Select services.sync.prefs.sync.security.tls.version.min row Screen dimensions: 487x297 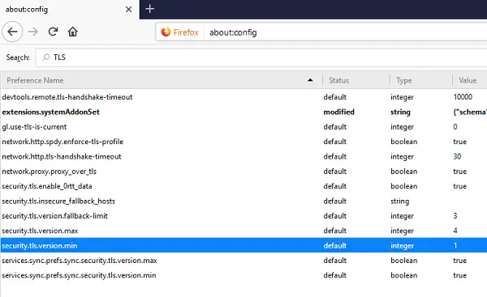[x=243, y=275]
